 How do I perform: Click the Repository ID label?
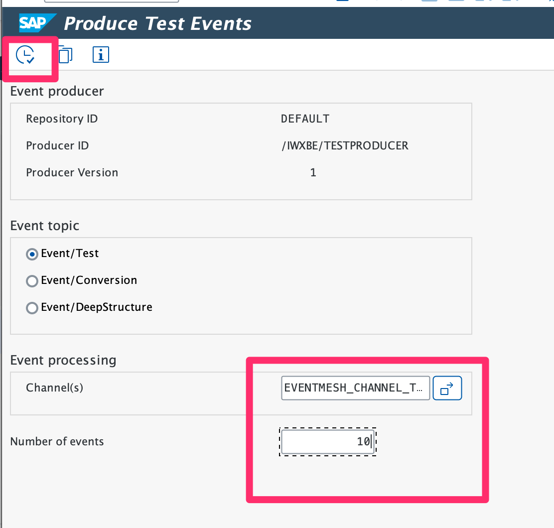(x=62, y=119)
